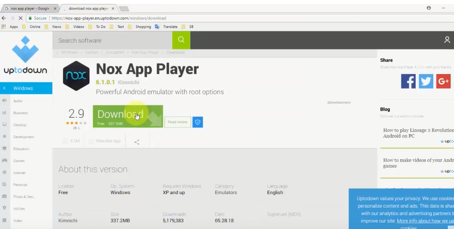The width and height of the screenshot is (454, 229).
Task: Click the version number 6.1.0.1
Action: 105,83
